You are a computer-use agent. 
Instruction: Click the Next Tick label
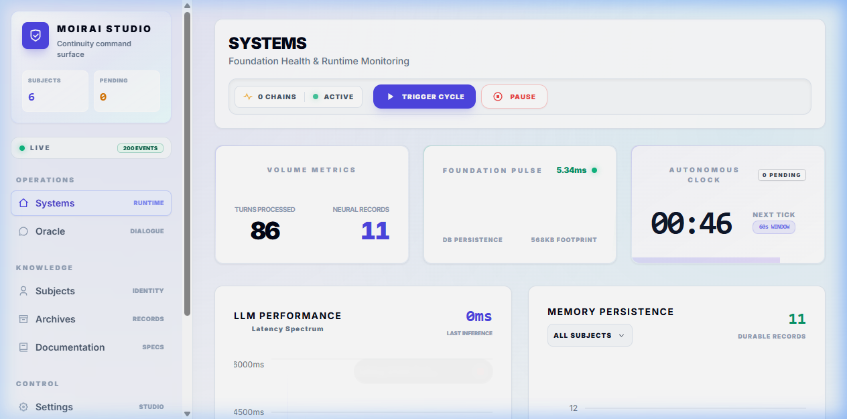click(x=774, y=215)
